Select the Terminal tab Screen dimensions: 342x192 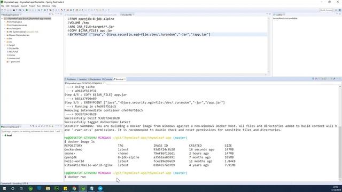(x=119, y=79)
